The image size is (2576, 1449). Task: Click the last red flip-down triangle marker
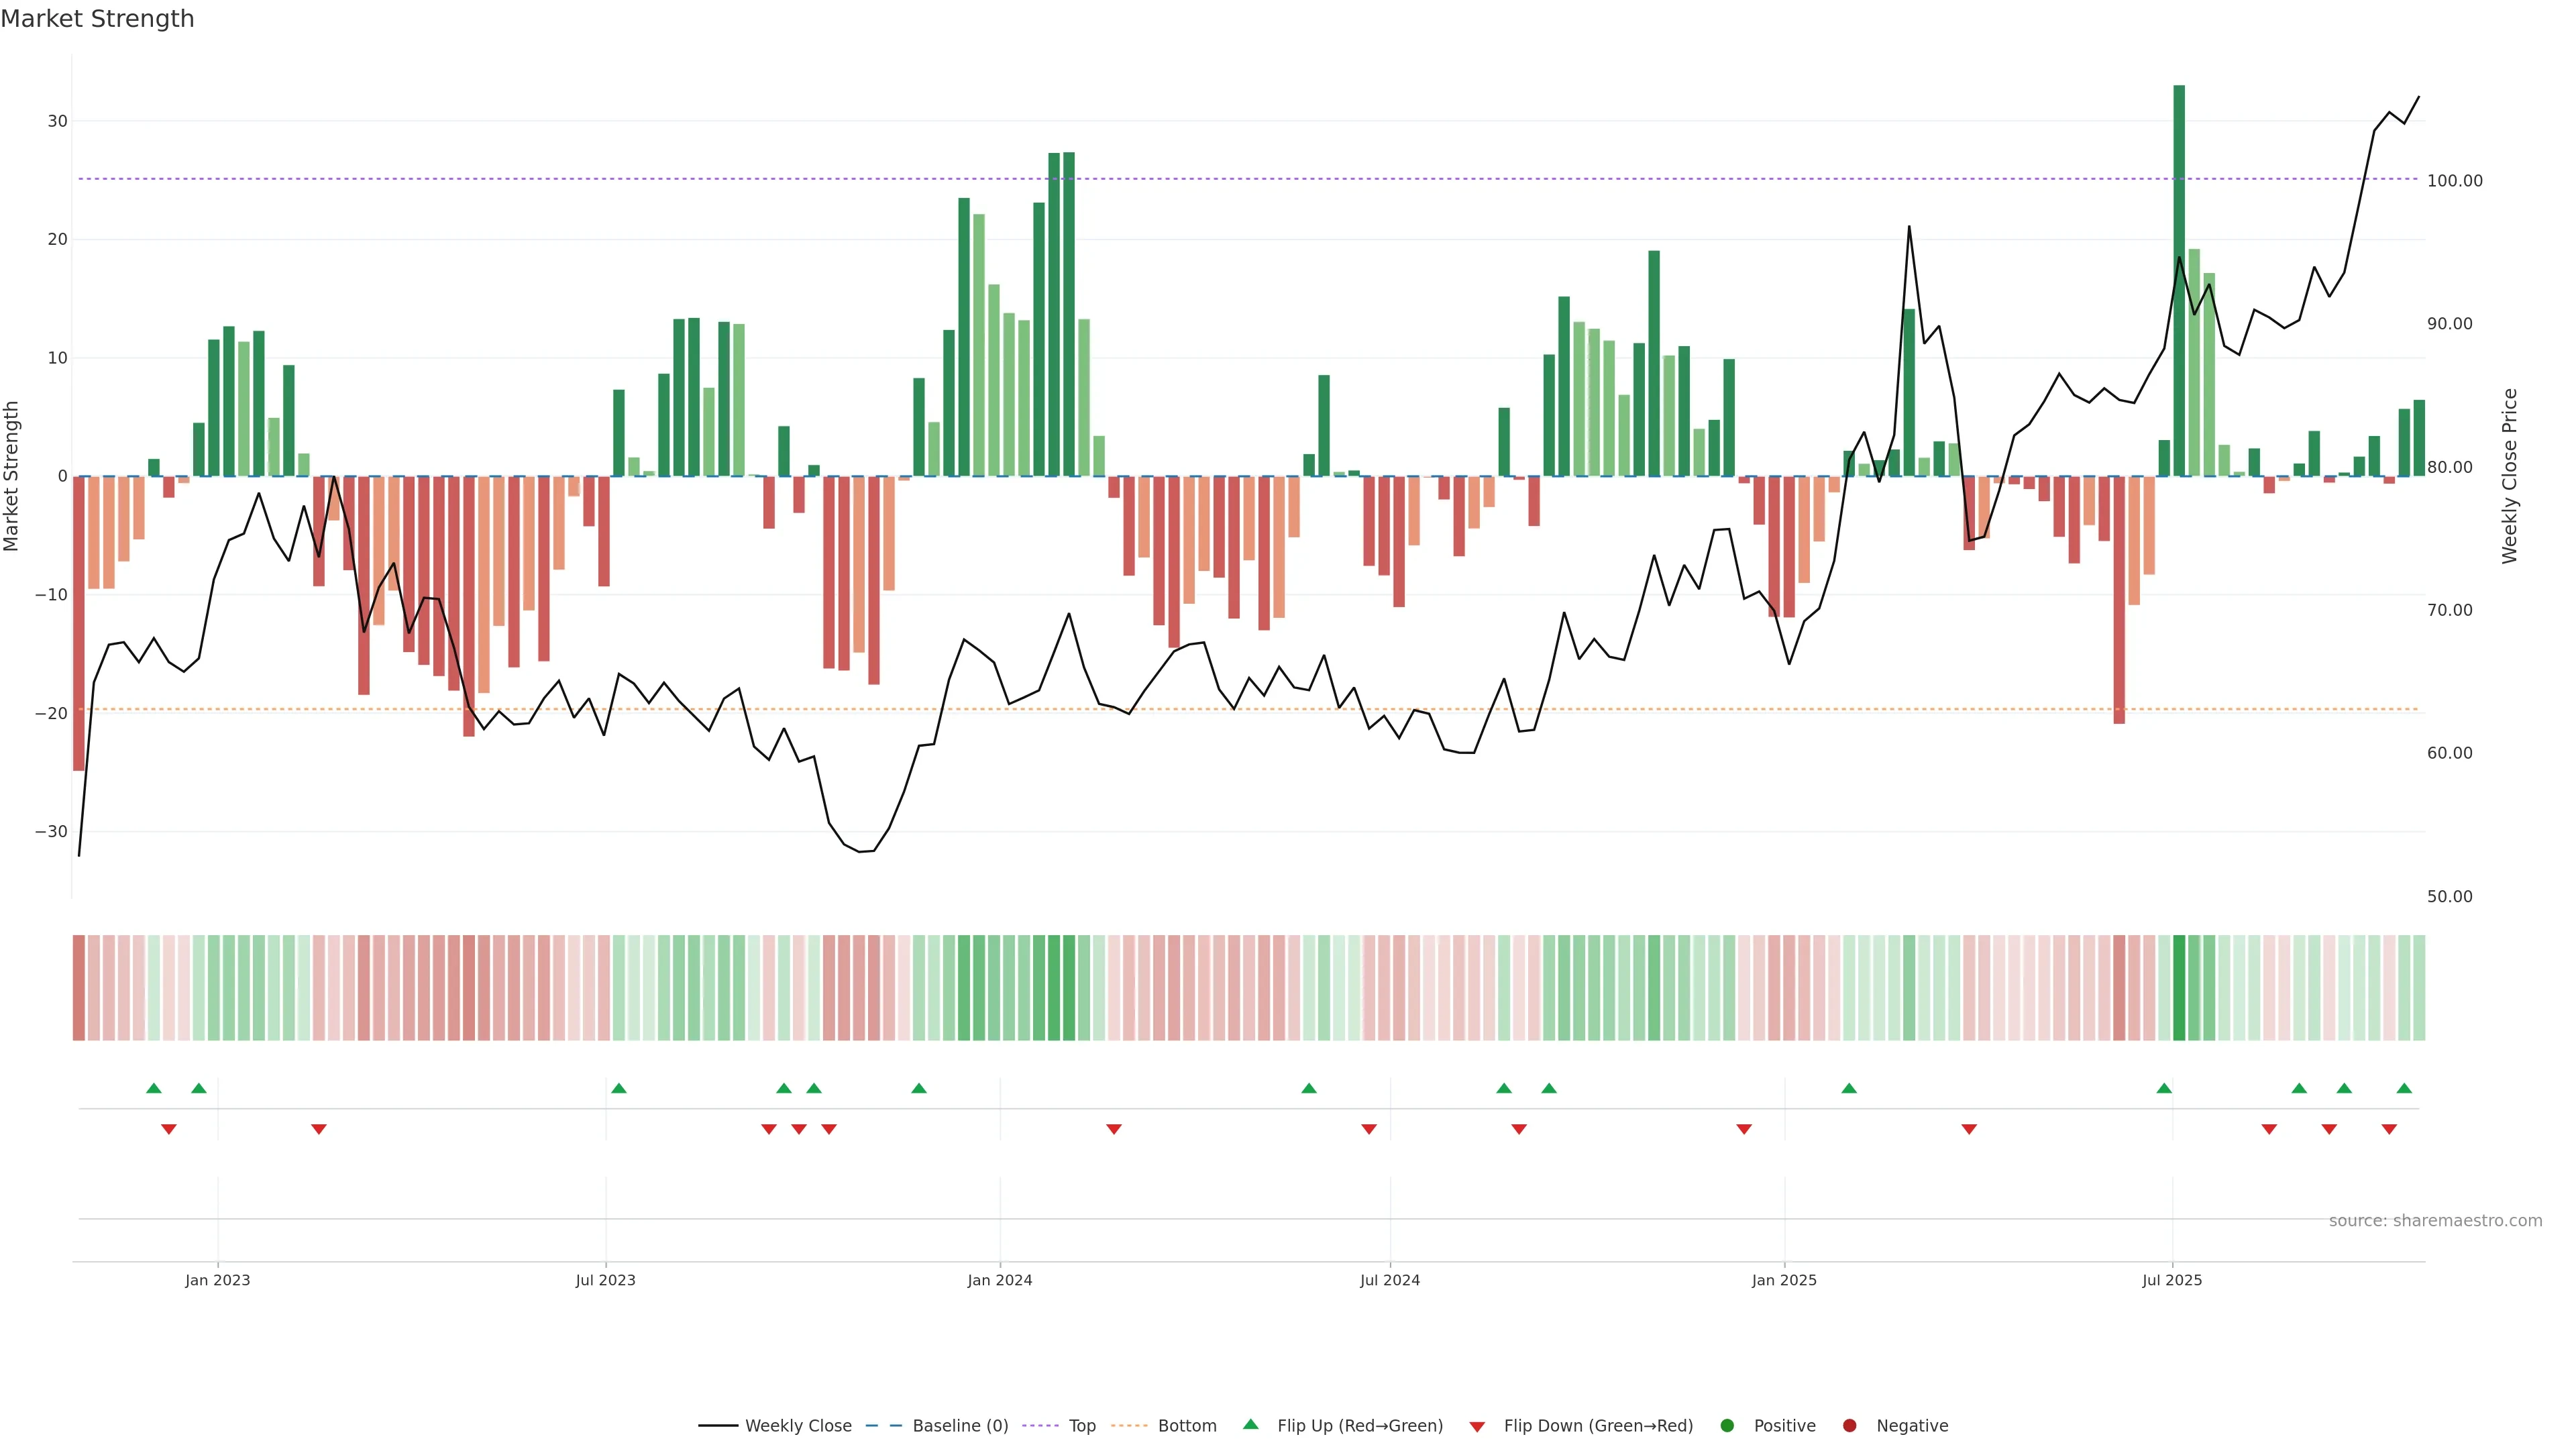click(x=2389, y=1129)
